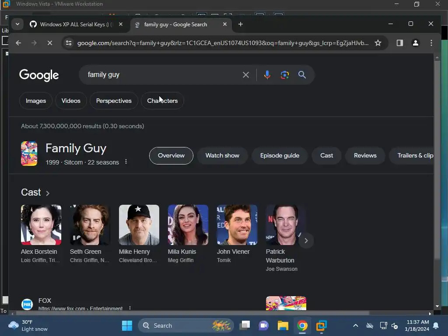Switch to the Windows XP ALL Serial Keys tab
448x336 pixels.
pyautogui.click(x=76, y=24)
